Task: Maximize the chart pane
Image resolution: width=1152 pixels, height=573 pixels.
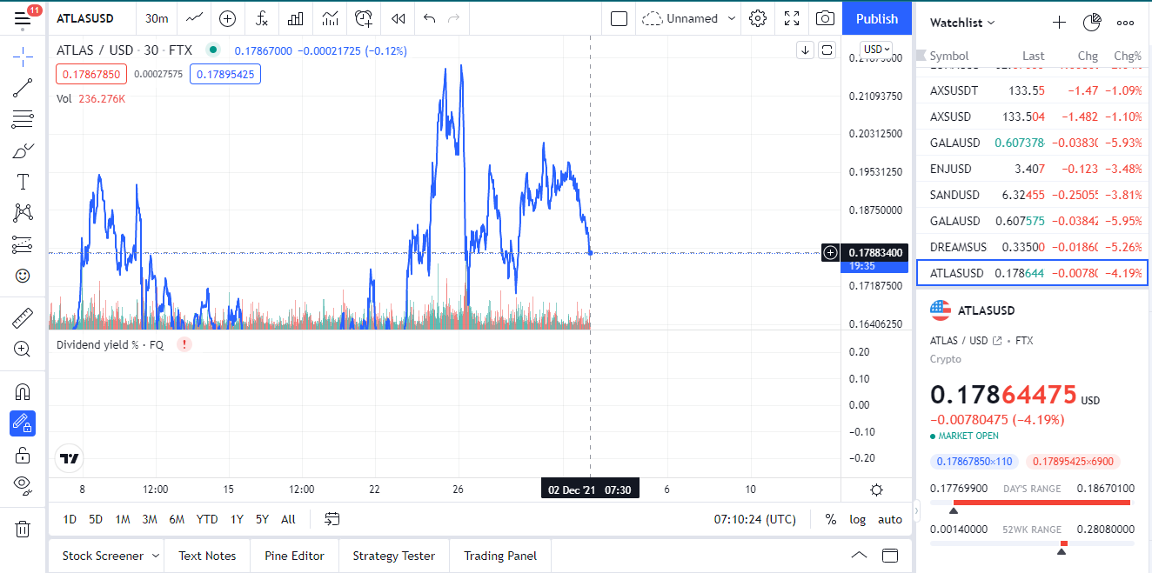Action: [827, 50]
